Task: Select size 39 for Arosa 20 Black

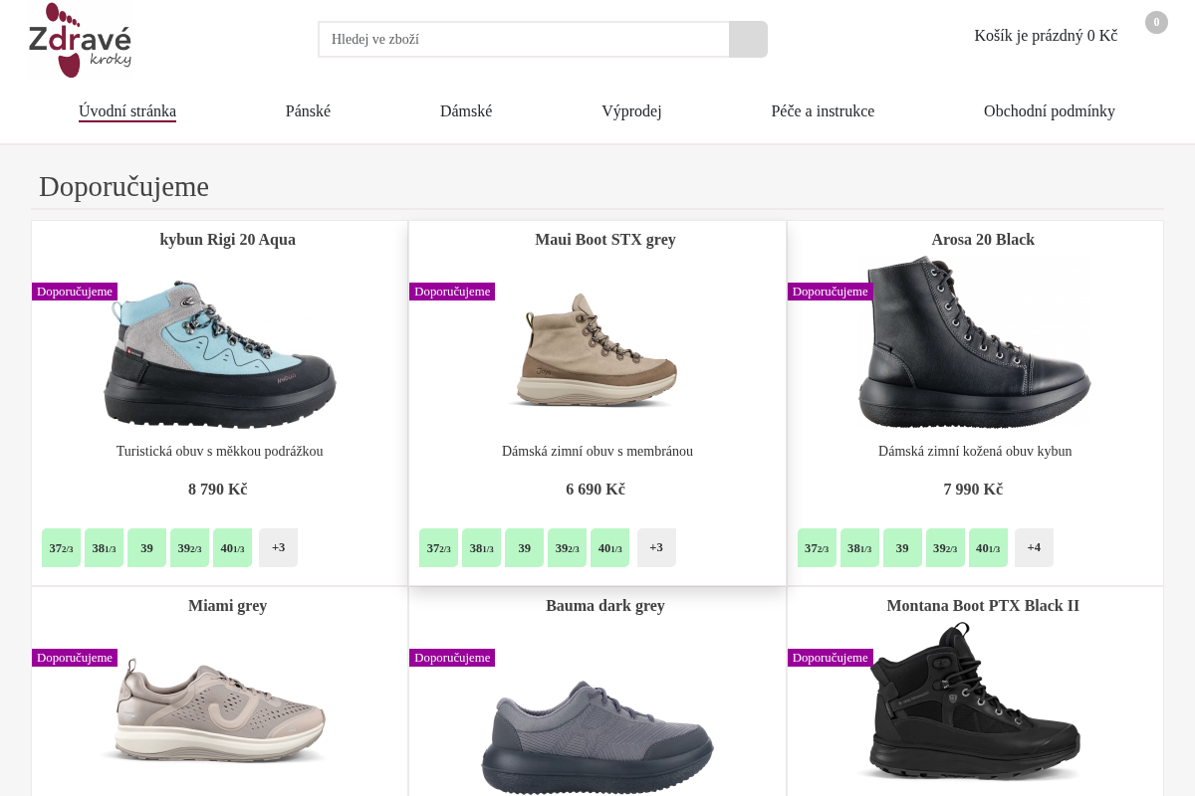Action: tap(902, 548)
